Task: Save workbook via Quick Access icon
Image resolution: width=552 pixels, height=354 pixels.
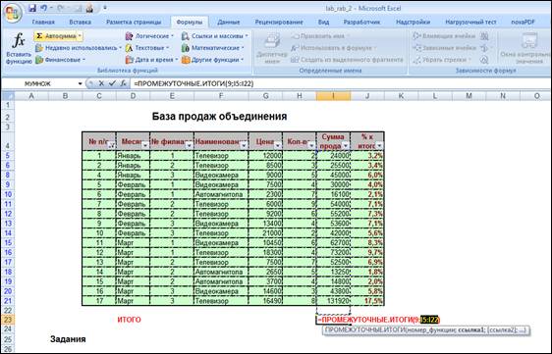Action: tap(32, 8)
